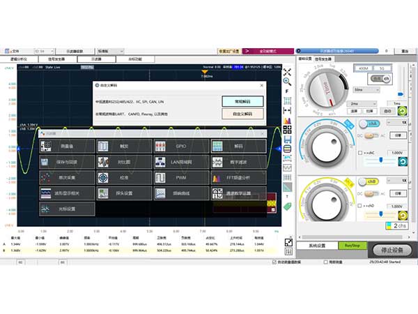This screenshot has height=314, width=418.
Task: Click the 2 chs channel count box
Action: pos(396,225)
